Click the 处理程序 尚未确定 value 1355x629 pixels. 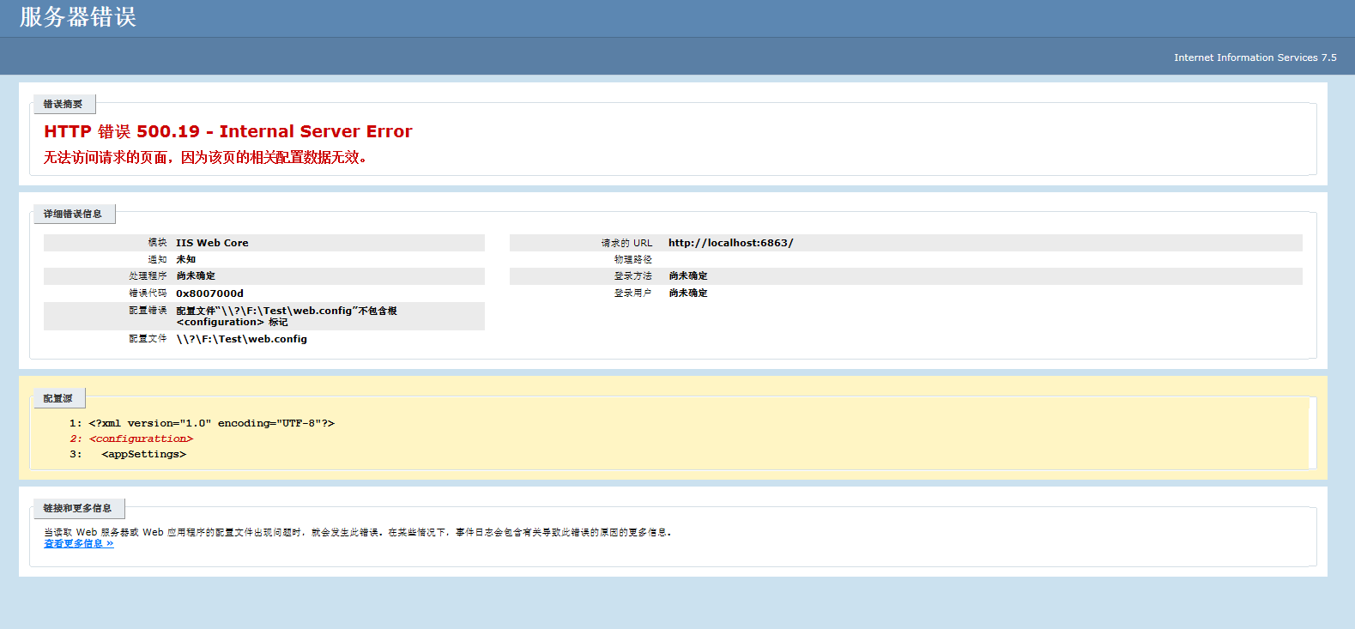coord(196,275)
